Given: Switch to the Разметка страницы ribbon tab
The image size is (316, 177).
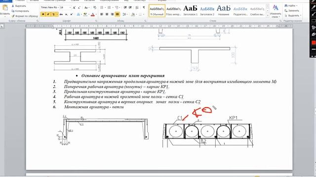Looking at the screenshot, I should tap(55, 1).
